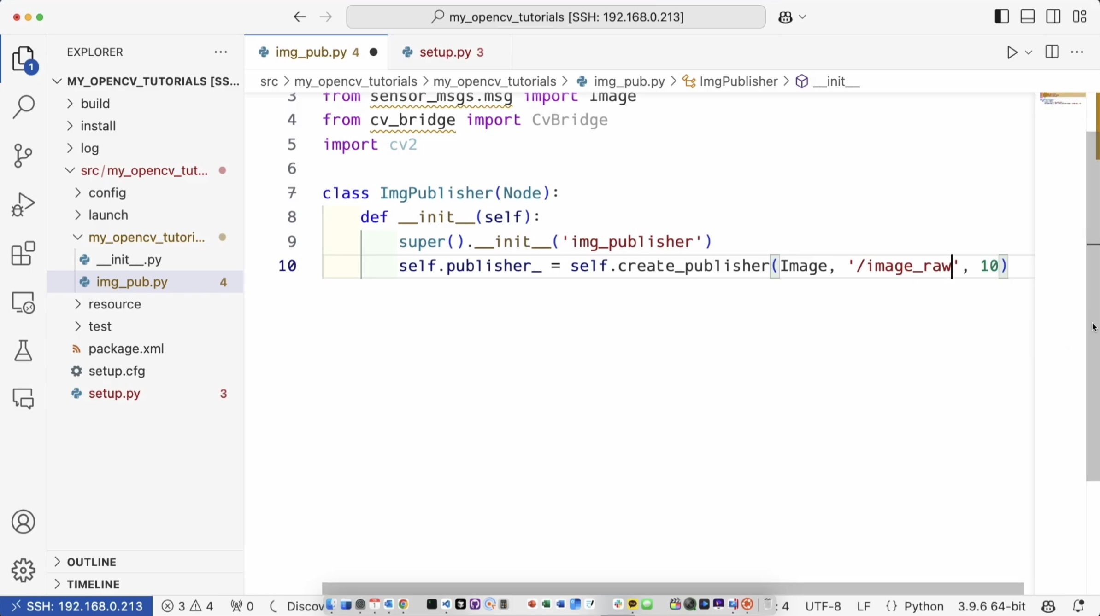Select the img_pub.py editor tab
This screenshot has height=616, width=1100.
point(311,52)
